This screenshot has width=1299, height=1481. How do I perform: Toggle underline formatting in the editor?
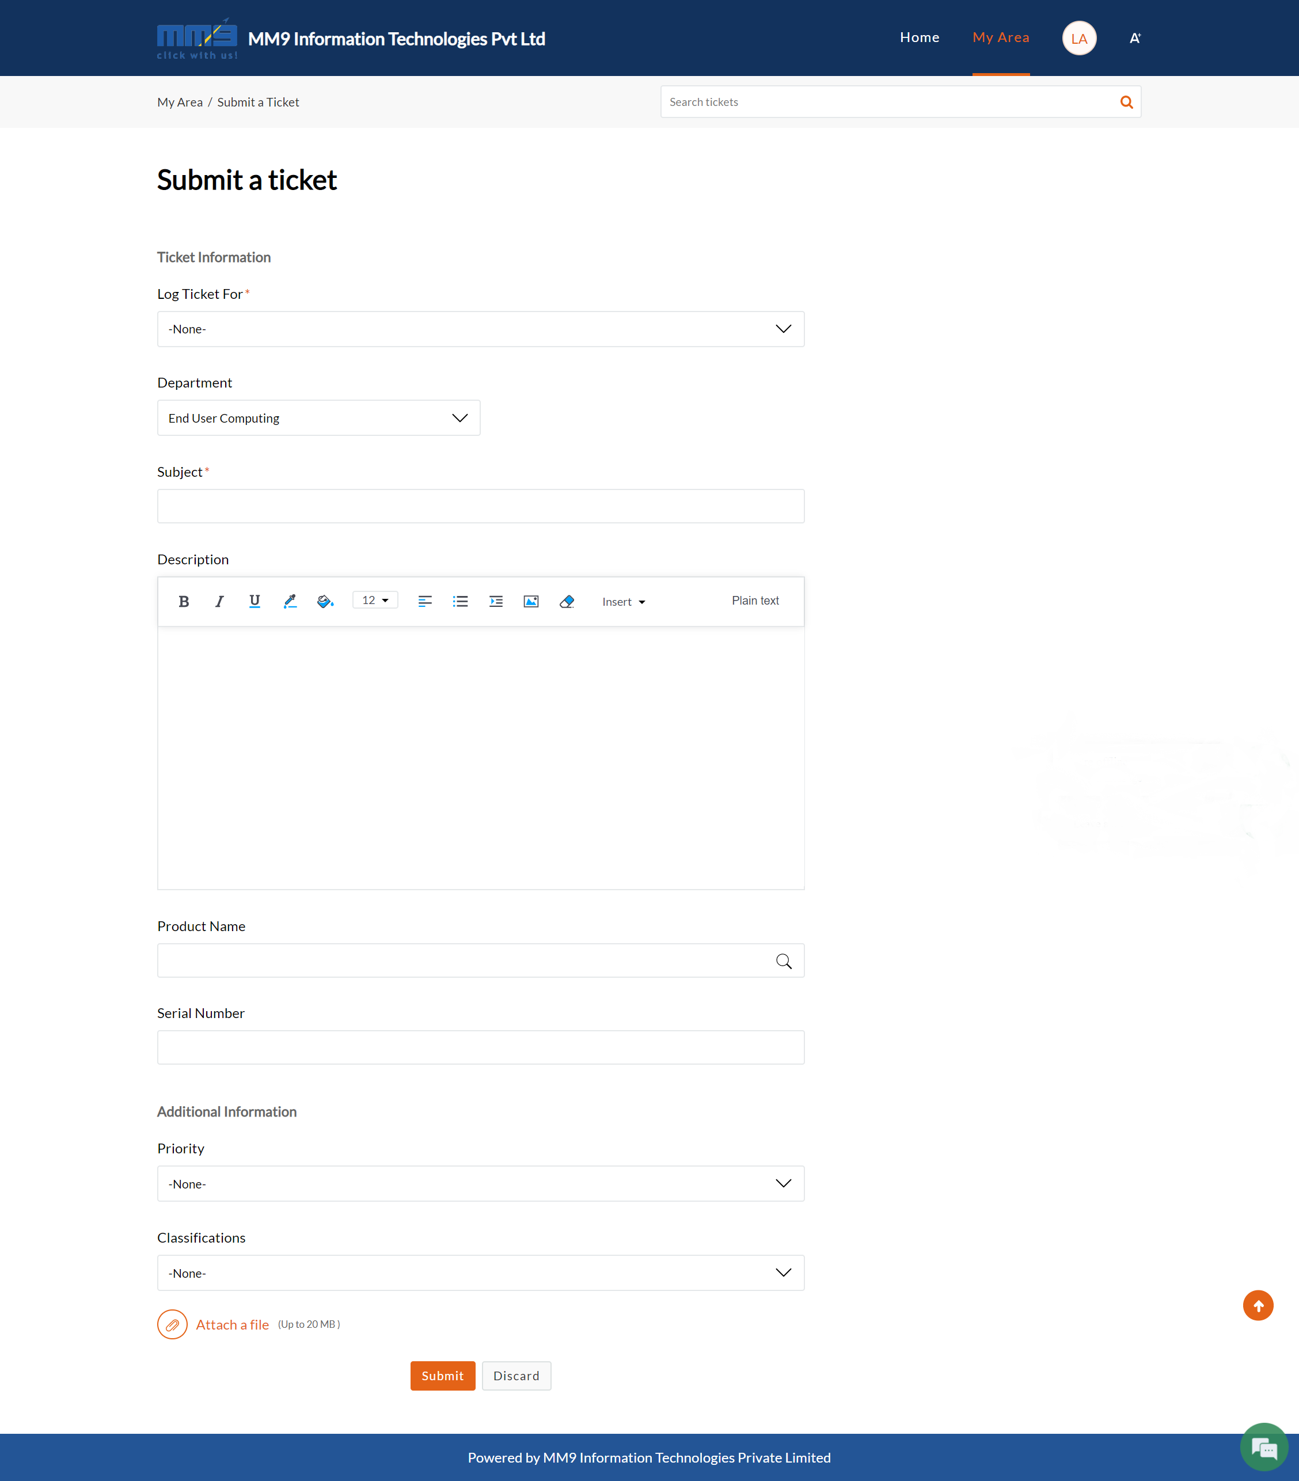pos(255,601)
